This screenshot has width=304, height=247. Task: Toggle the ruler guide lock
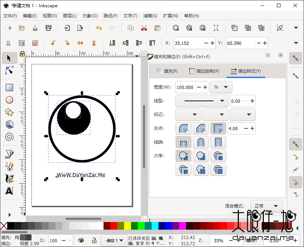click(22, 54)
